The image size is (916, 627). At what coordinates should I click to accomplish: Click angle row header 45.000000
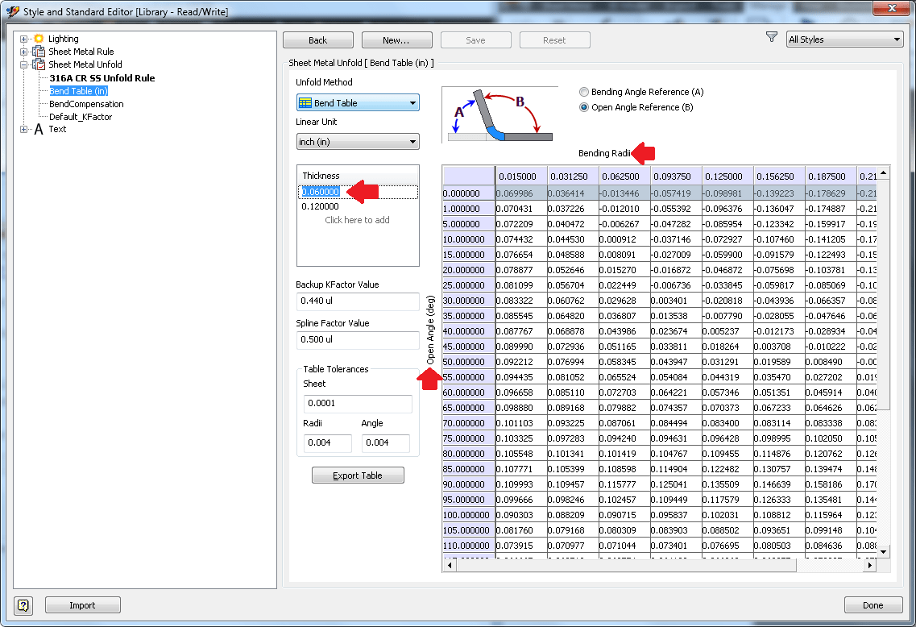469,346
